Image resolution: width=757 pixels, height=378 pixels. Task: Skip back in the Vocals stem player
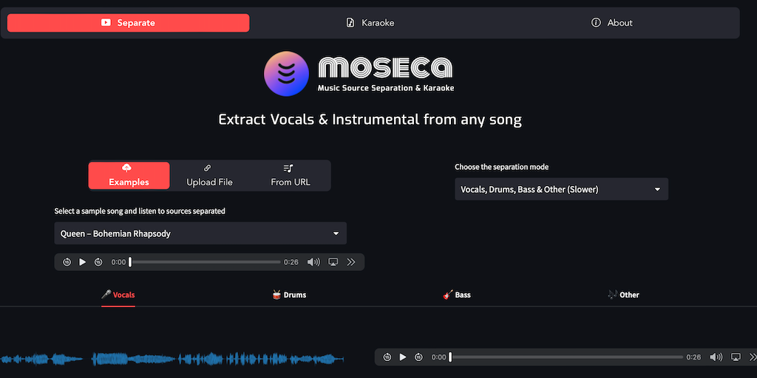pyautogui.click(x=387, y=357)
